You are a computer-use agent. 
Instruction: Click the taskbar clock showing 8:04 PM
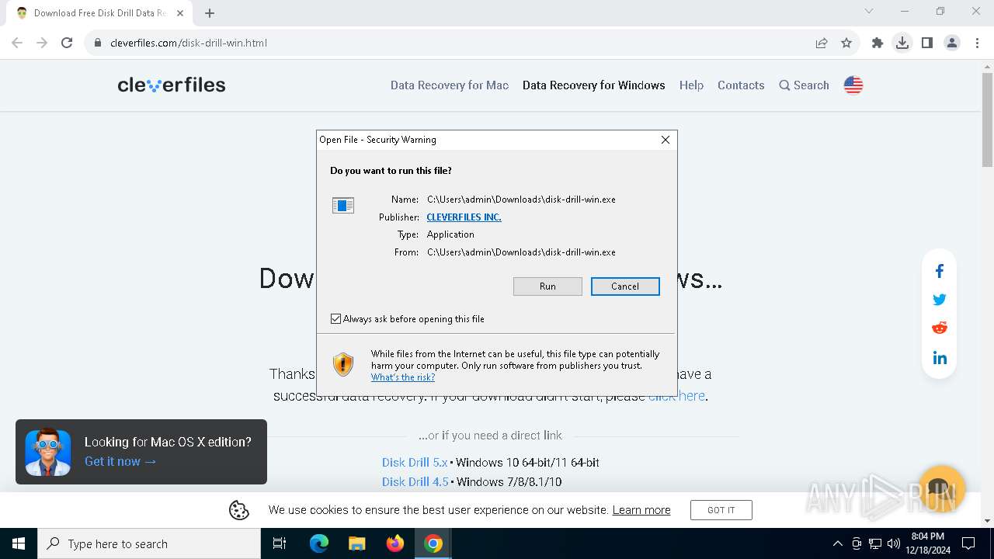927,543
